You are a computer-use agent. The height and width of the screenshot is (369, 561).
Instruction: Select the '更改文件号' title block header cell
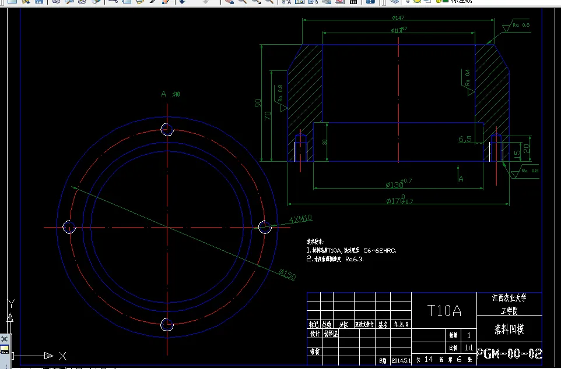[364, 324]
